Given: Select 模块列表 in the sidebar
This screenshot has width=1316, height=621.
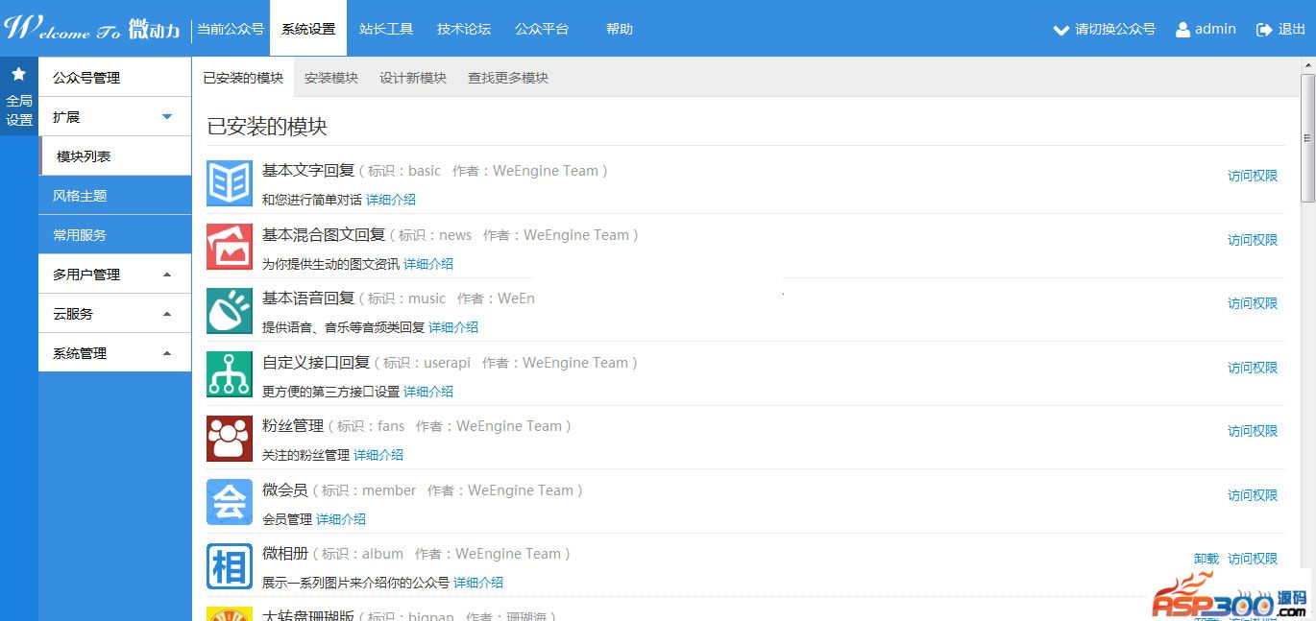Looking at the screenshot, I should tap(84, 156).
